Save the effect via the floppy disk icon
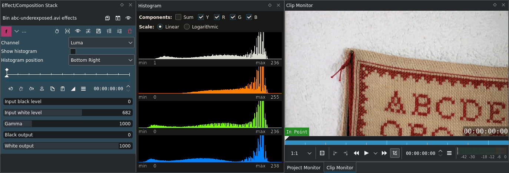This screenshot has height=173, width=509. [x=99, y=31]
